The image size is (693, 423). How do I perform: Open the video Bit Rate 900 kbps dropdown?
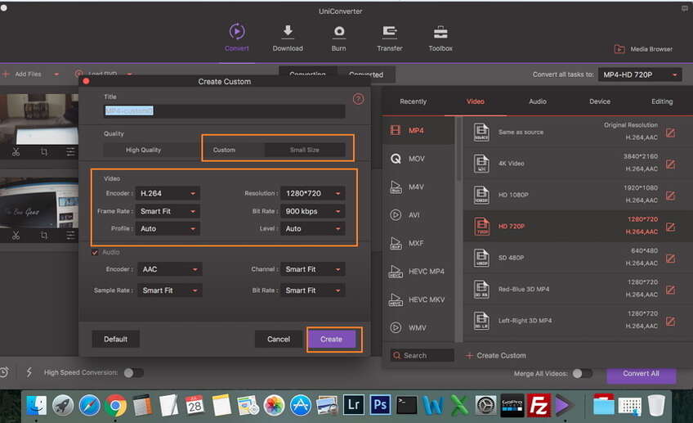point(313,211)
